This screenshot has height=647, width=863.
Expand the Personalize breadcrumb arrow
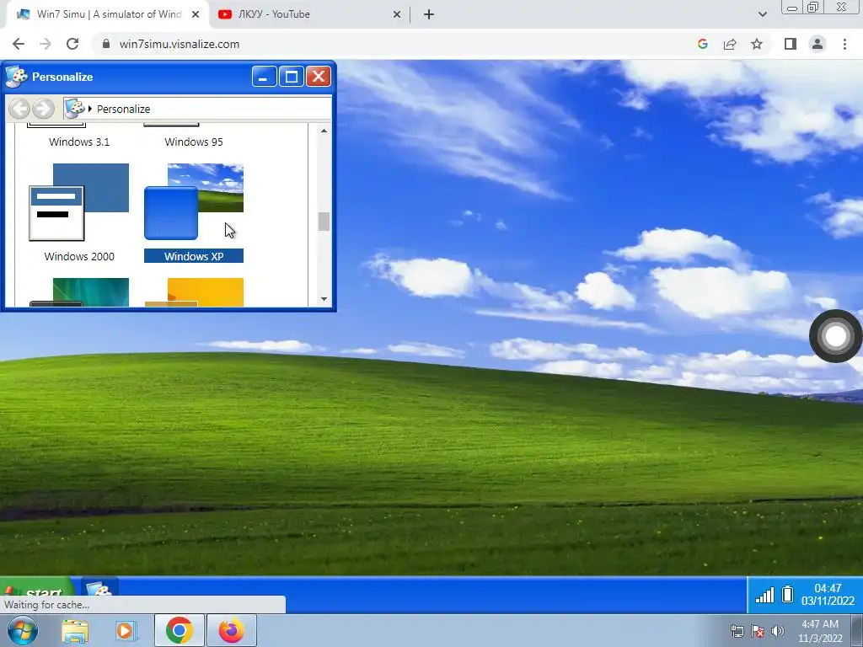click(90, 109)
